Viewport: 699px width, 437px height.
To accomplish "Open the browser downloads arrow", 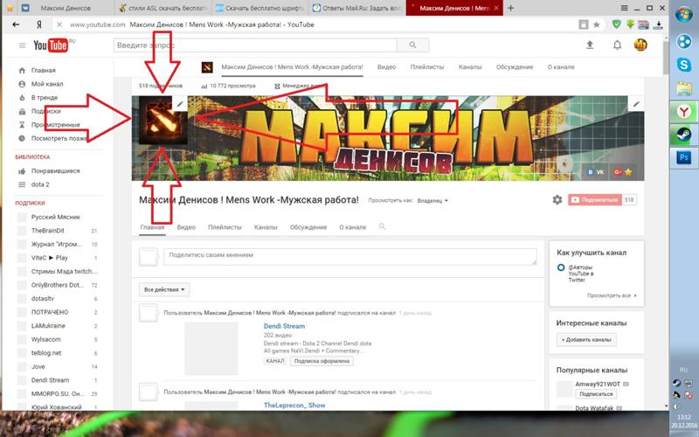I will 660,24.
